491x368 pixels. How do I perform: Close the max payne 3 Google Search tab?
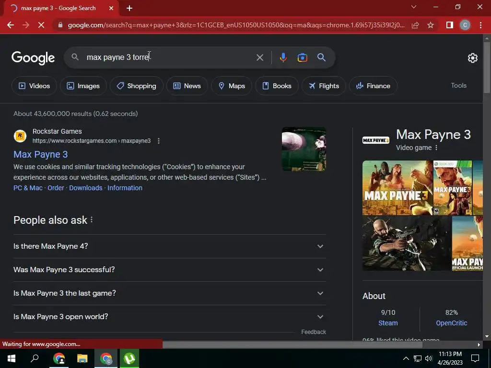(111, 8)
